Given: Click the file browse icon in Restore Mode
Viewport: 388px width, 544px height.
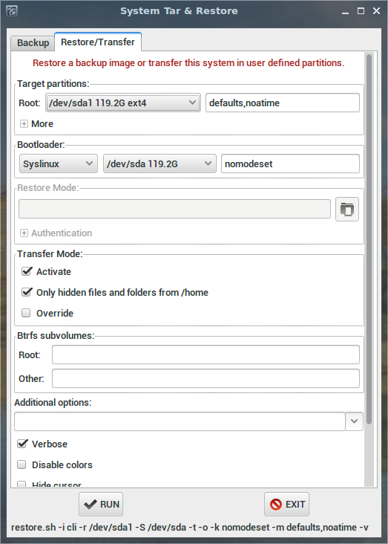Looking at the screenshot, I should [x=346, y=210].
